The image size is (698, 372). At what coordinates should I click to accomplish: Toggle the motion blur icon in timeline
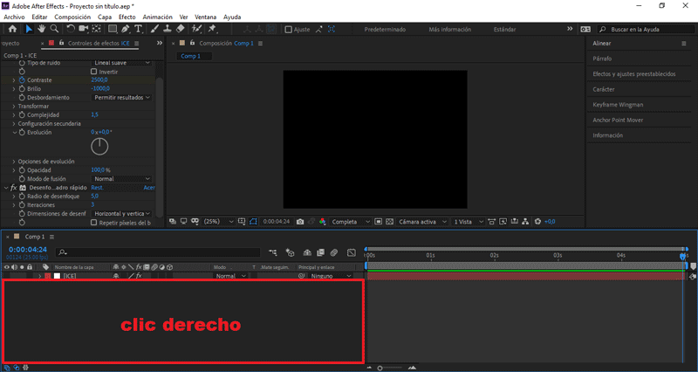[334, 252]
